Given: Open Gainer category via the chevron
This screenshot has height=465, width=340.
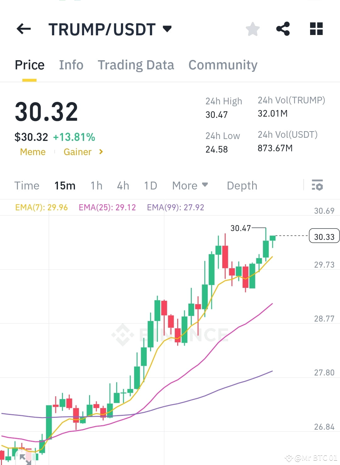Looking at the screenshot, I should 101,152.
